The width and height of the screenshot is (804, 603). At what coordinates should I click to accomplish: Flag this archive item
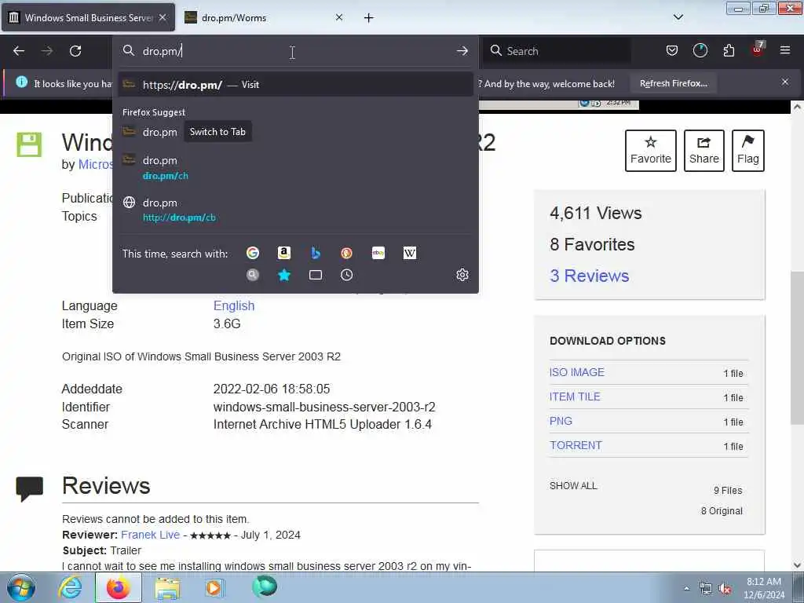click(x=748, y=150)
